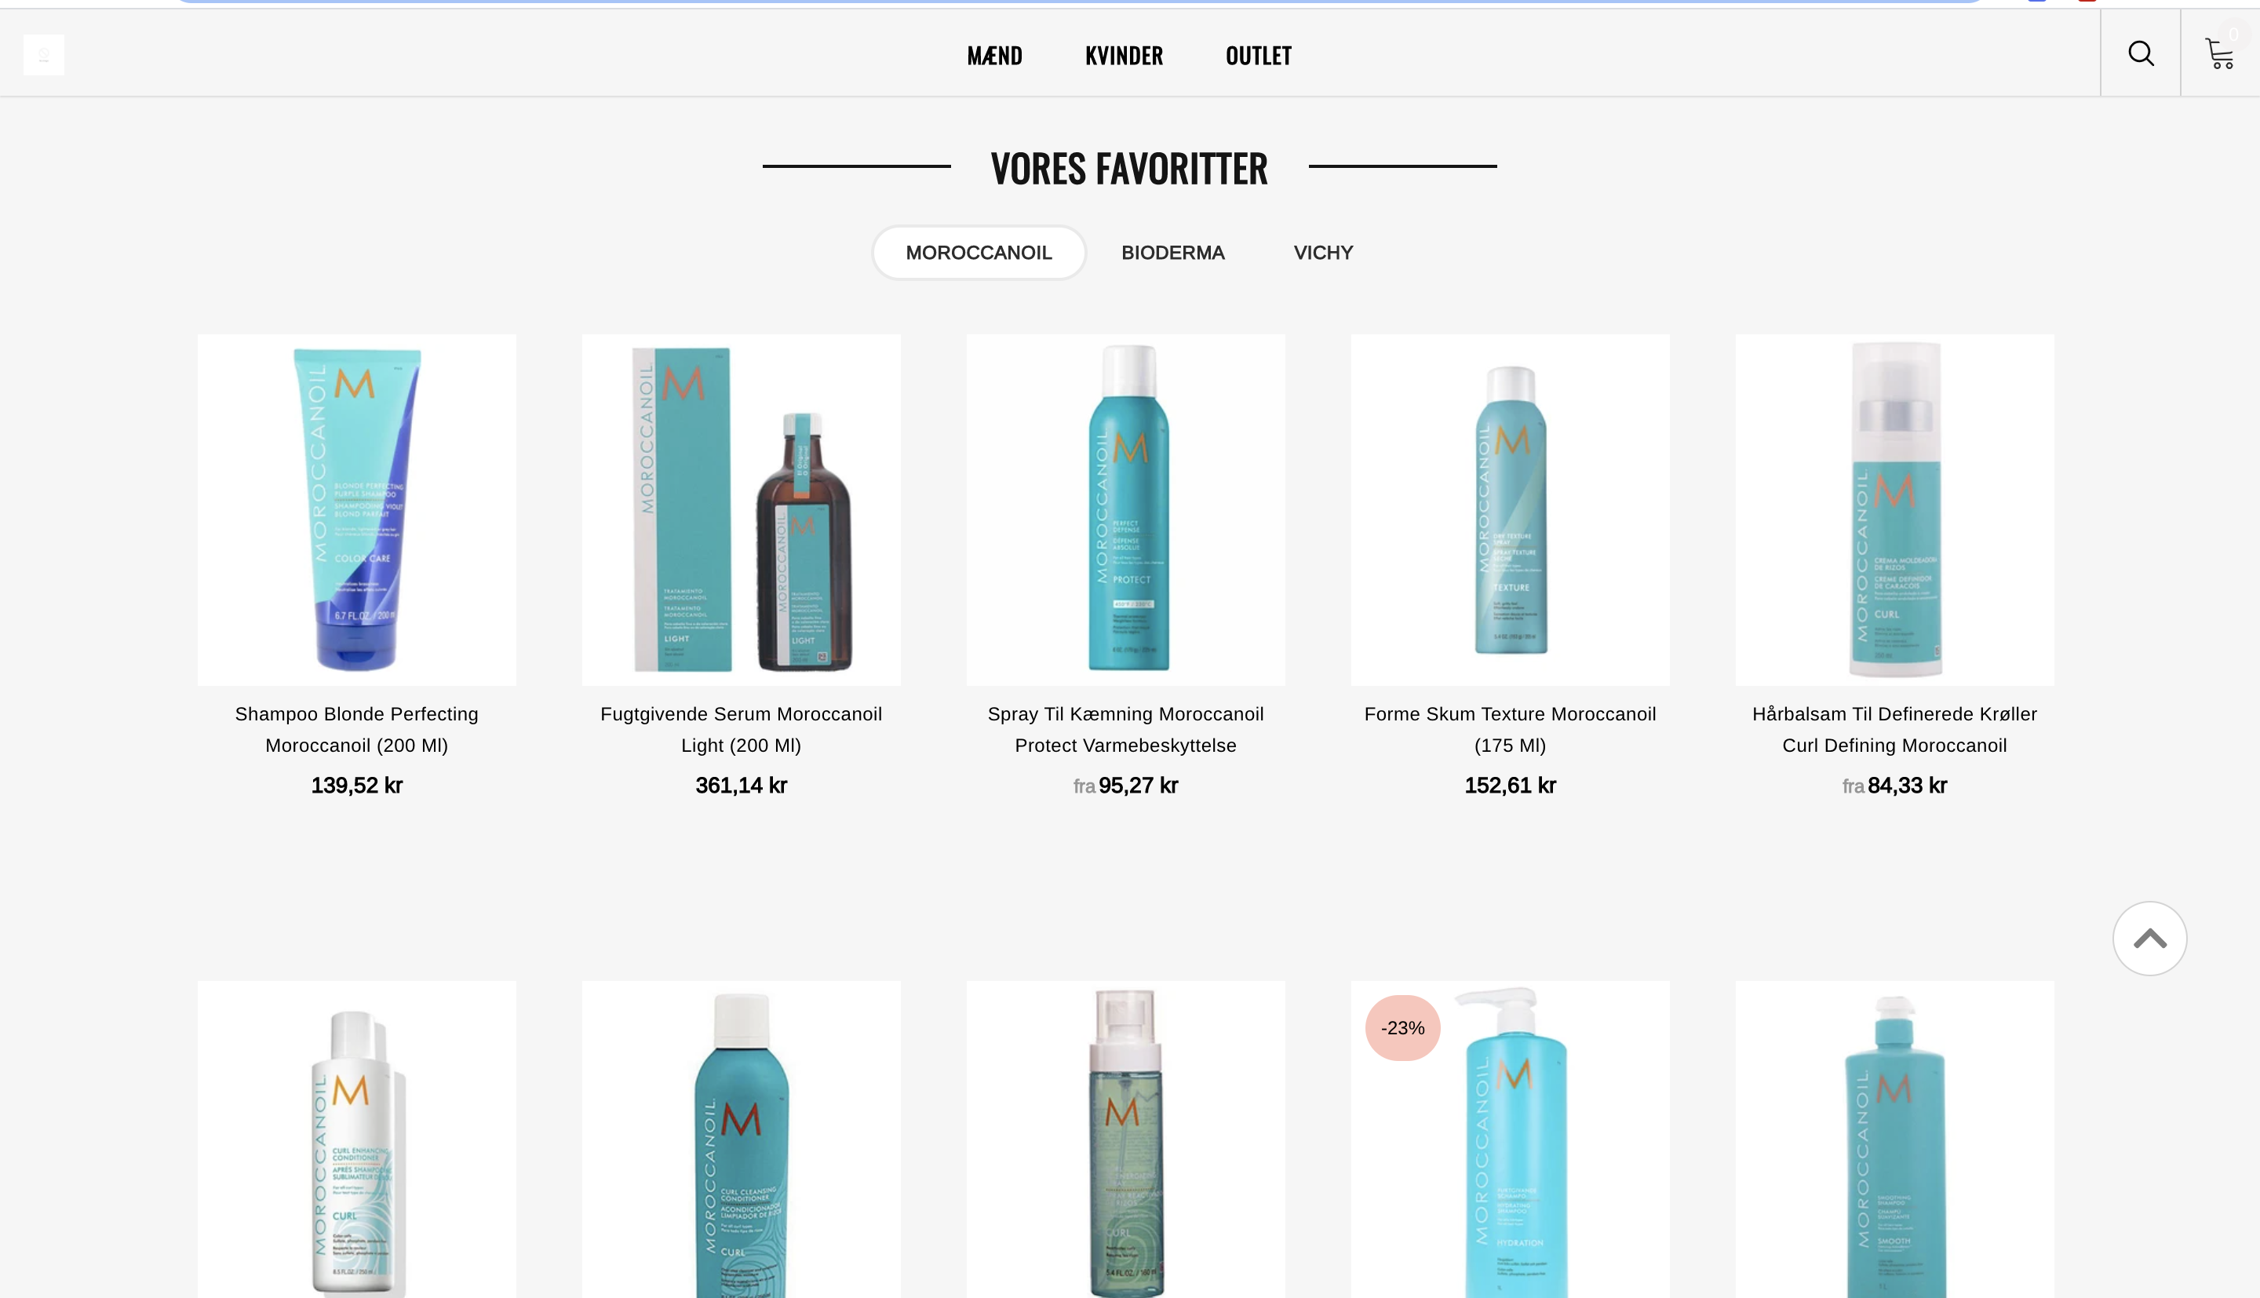2260x1298 pixels.
Task: Open Fugtgivende Serum Moroccanoil Light link
Action: coord(742,729)
